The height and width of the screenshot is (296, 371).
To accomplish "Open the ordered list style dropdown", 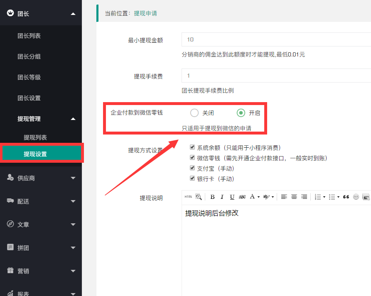I will tap(324, 197).
